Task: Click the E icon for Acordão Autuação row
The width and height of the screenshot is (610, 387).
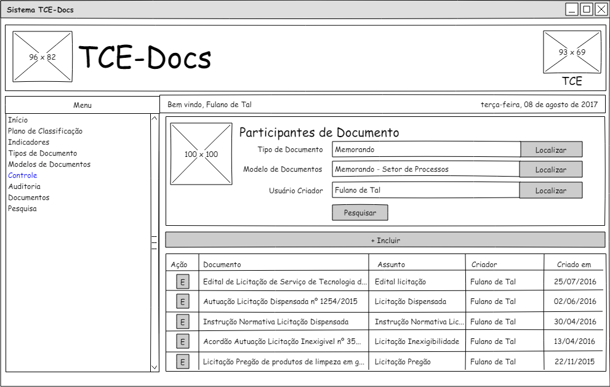Action: 183,341
